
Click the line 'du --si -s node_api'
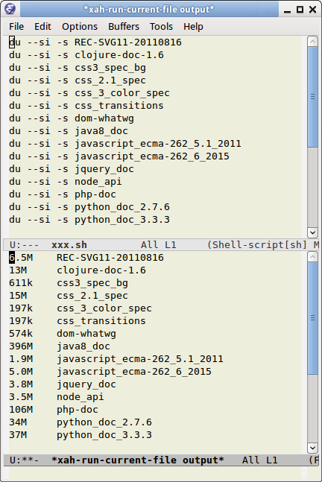(x=66, y=181)
